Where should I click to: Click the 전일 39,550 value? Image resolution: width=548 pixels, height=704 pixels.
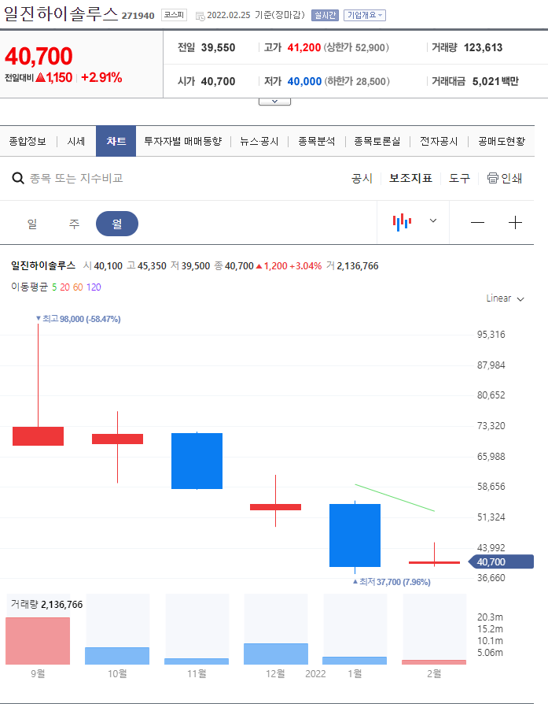click(x=218, y=47)
